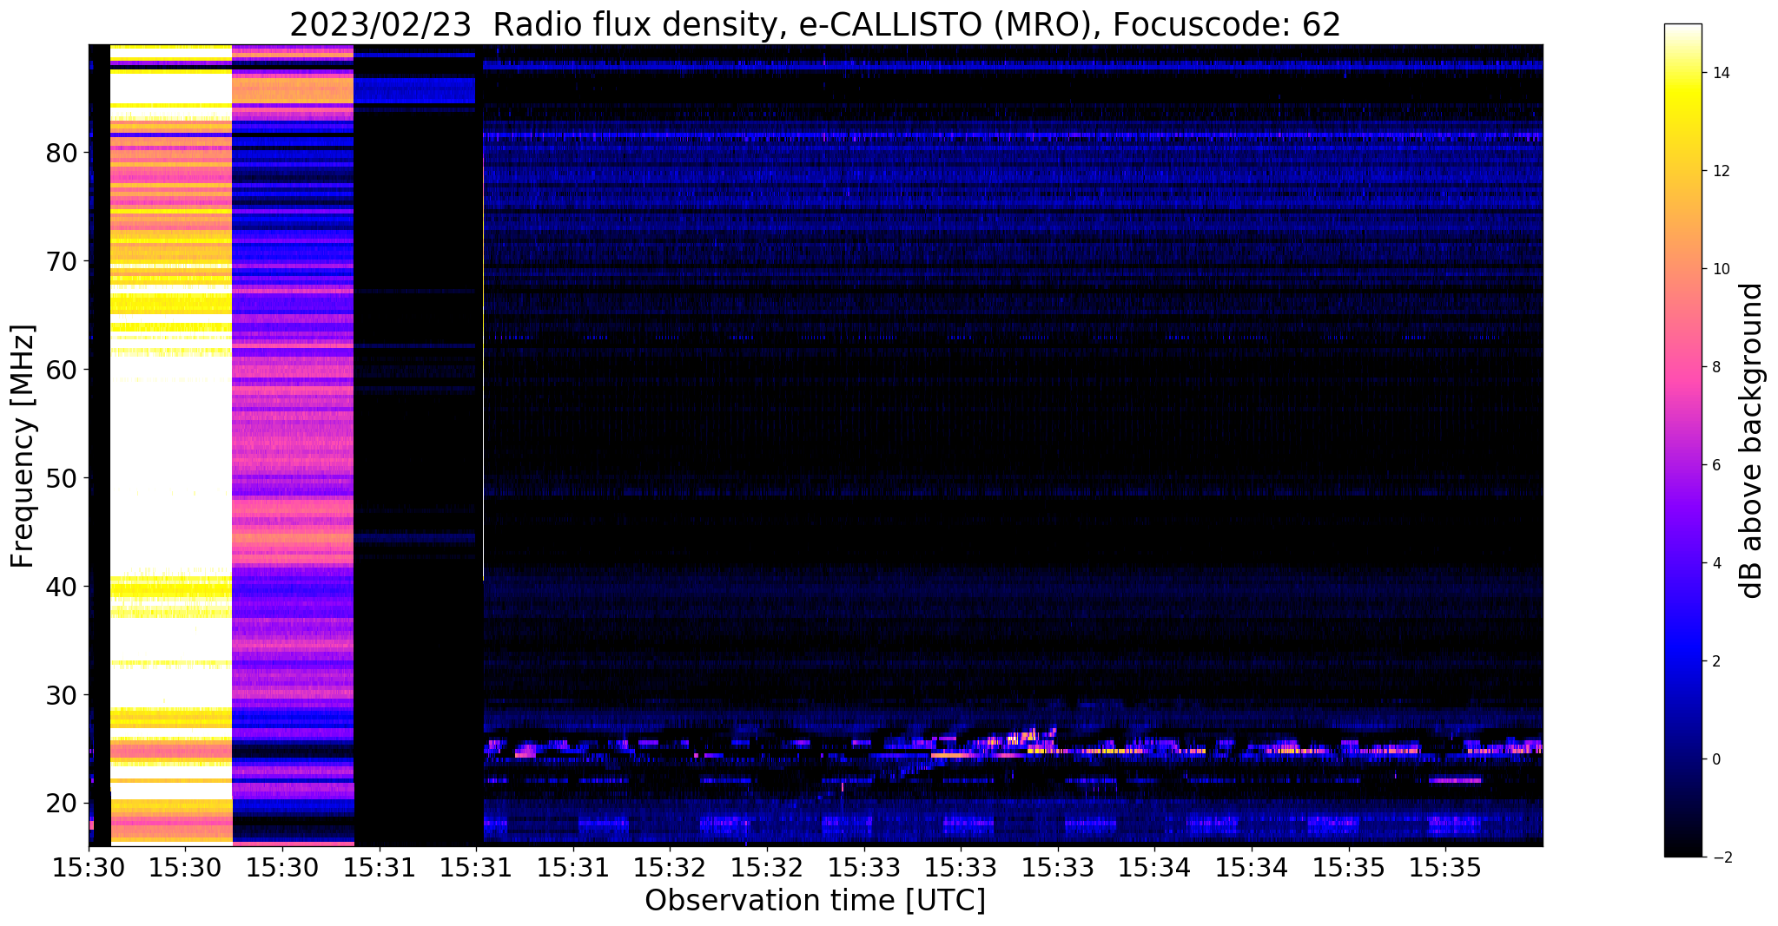This screenshot has height=926, width=1778.
Task: Select the 80 tick on the frequency axis
Action: pyautogui.click(x=63, y=153)
